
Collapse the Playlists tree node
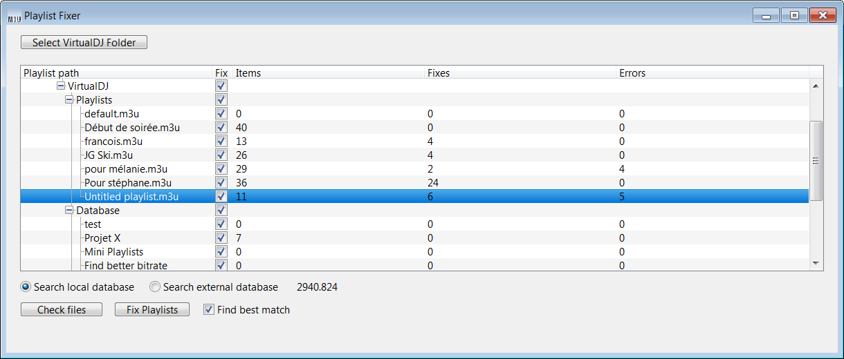pyautogui.click(x=69, y=100)
